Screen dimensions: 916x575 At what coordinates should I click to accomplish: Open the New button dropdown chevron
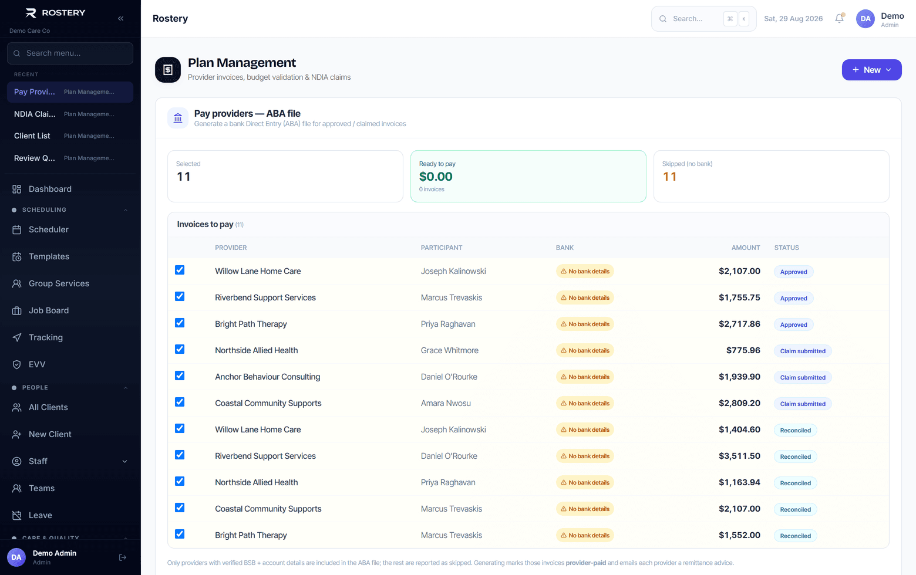pyautogui.click(x=888, y=70)
